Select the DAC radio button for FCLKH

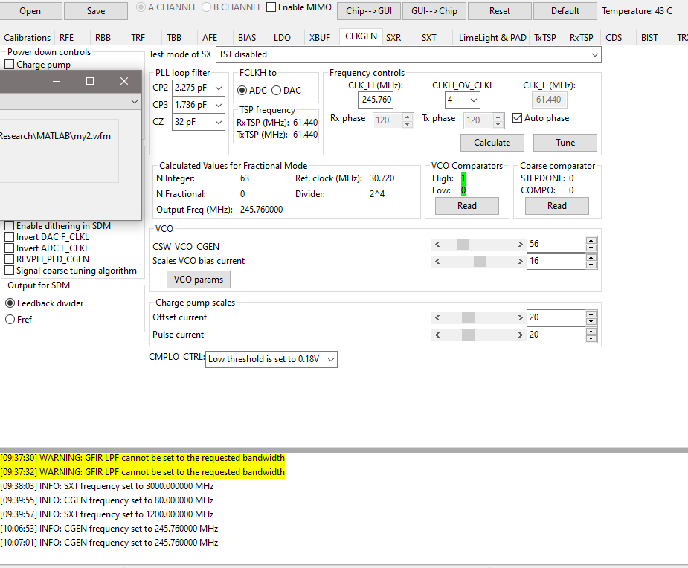pyautogui.click(x=277, y=91)
